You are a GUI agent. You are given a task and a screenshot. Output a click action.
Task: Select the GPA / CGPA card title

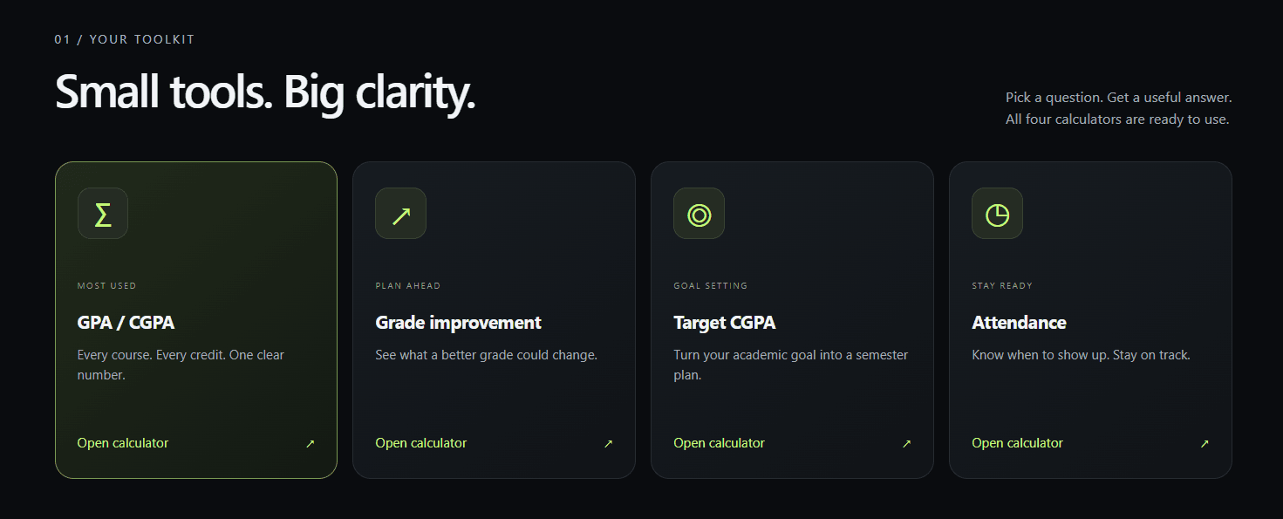pos(126,323)
